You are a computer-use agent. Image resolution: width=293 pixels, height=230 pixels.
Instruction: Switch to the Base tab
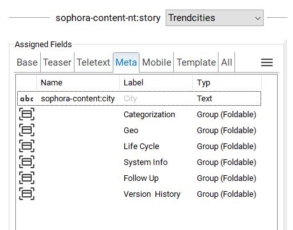27,62
